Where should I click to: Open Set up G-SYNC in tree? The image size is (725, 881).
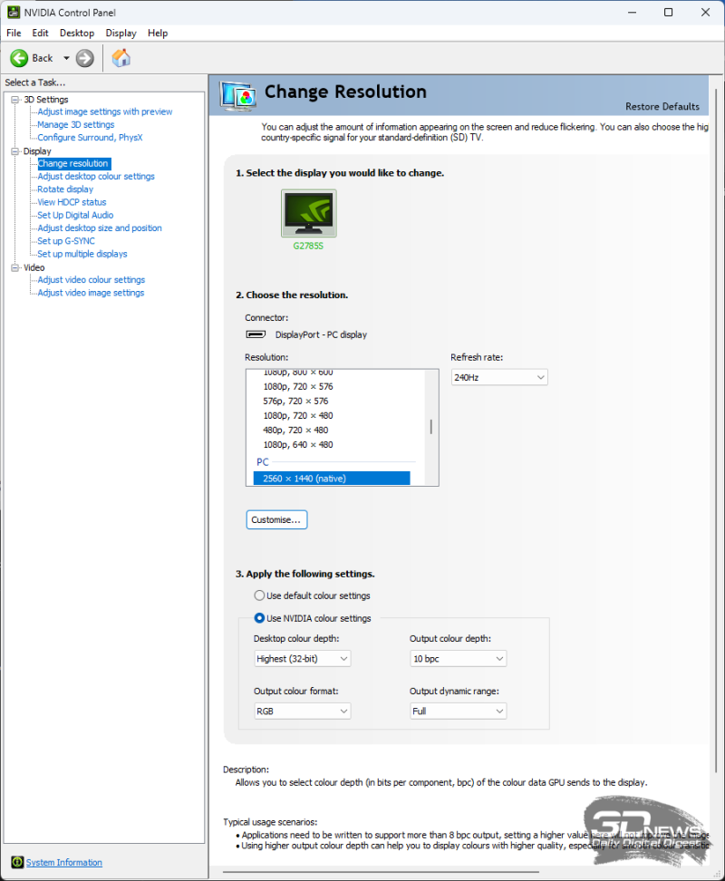[65, 241]
